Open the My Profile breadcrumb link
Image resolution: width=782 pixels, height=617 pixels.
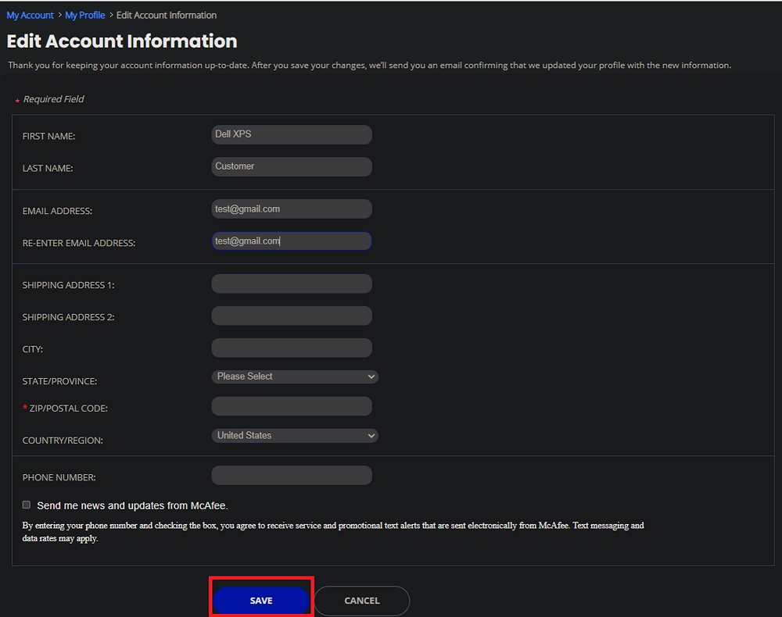coord(84,14)
